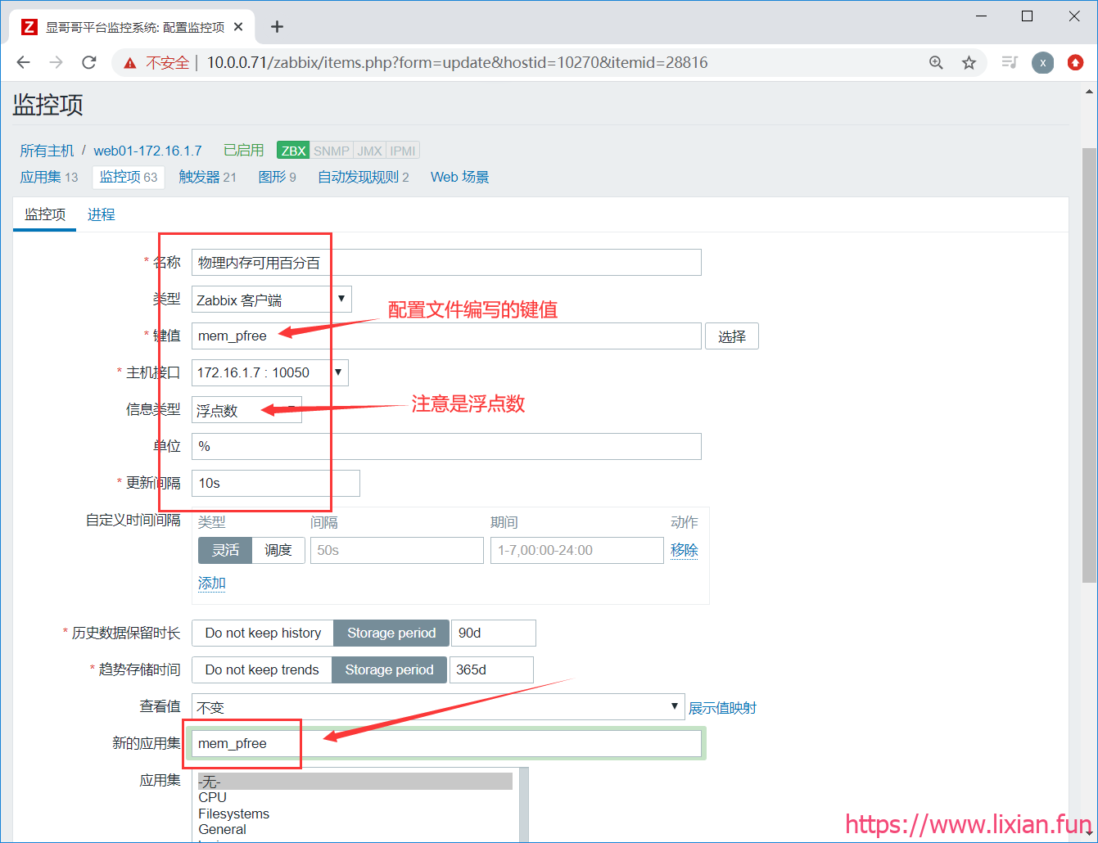
Task: Close the Zabbix browser tab
Action: [x=238, y=27]
